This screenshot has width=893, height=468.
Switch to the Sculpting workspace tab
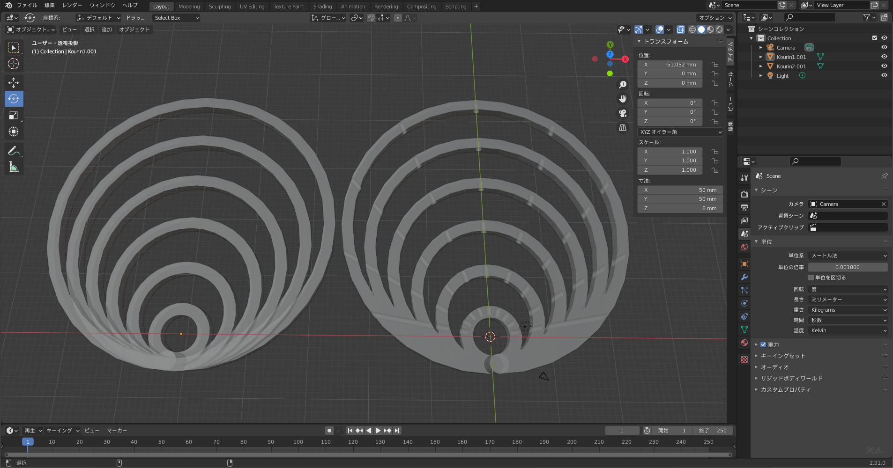220,7
